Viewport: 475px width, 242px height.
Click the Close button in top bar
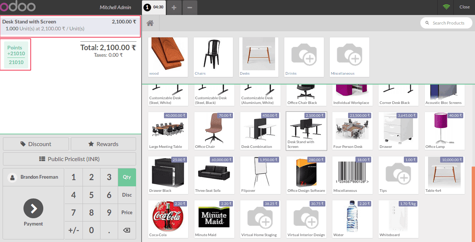(x=464, y=7)
